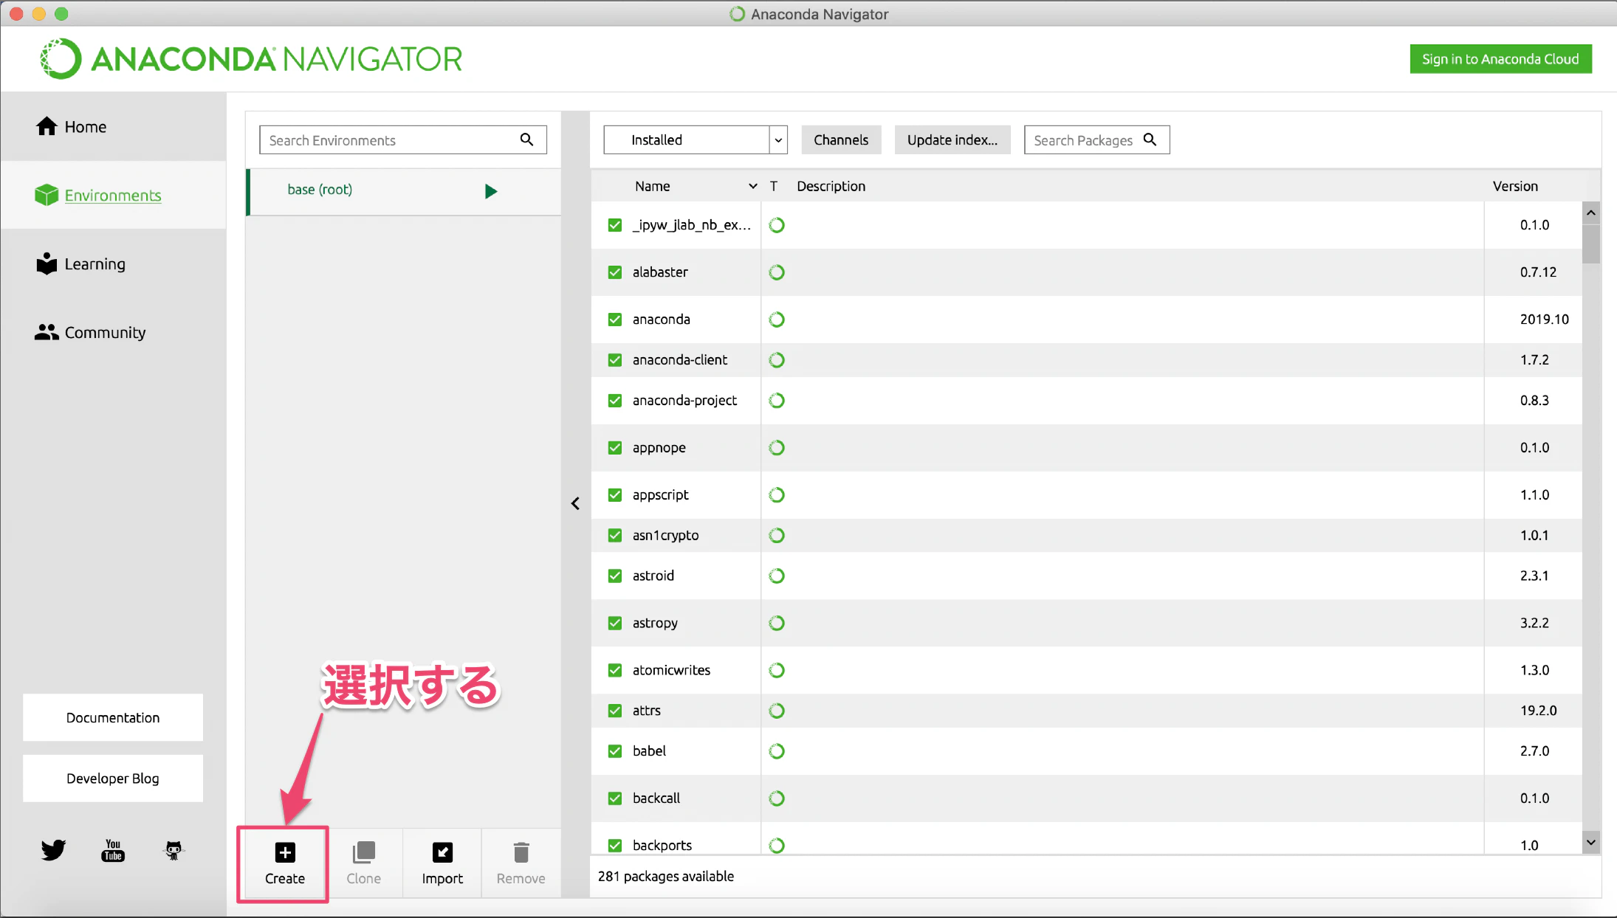
Task: Click the type icon for appscript
Action: (x=777, y=495)
